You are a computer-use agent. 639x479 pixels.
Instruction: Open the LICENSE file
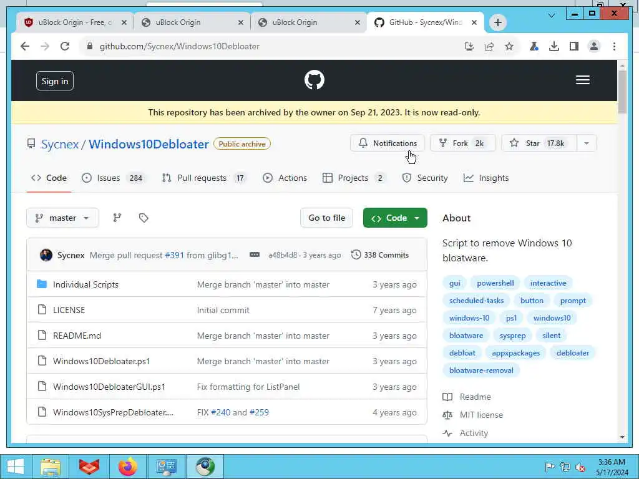[x=69, y=311]
